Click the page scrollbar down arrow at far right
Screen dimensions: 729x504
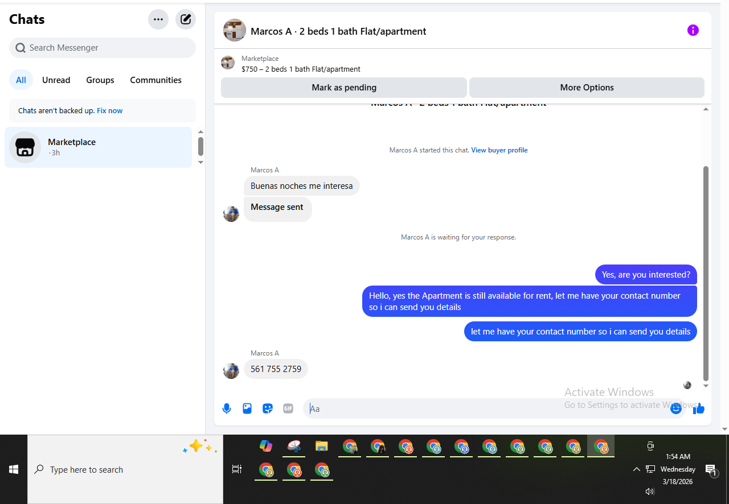725,429
